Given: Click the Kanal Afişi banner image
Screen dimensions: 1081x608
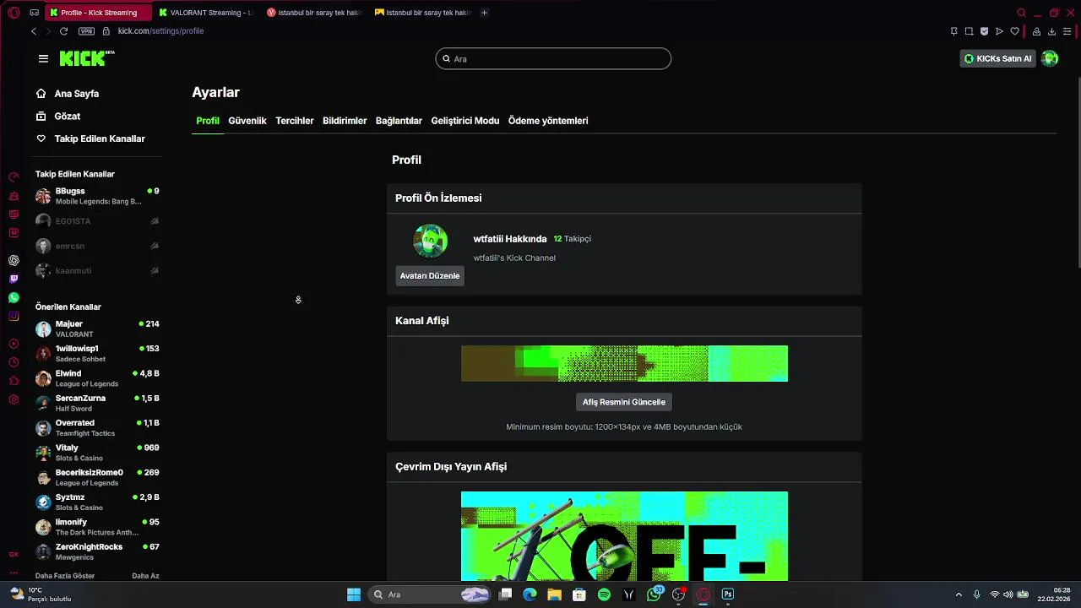Looking at the screenshot, I should tap(624, 364).
